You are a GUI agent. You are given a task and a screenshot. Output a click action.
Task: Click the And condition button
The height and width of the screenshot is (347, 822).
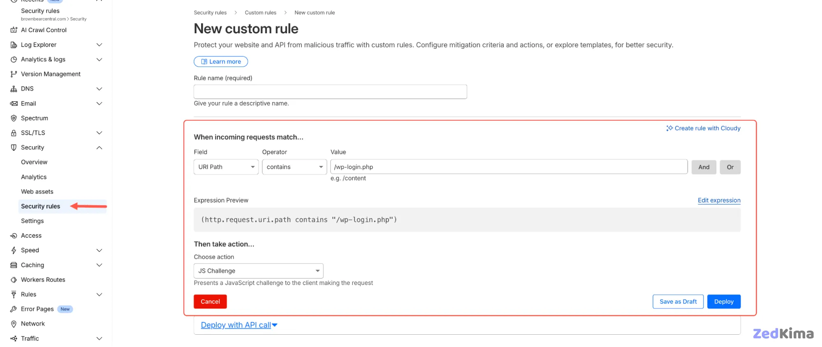[704, 167]
